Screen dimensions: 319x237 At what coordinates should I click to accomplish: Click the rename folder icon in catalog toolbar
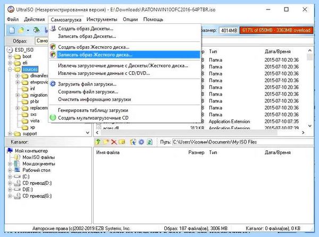tap(122, 142)
